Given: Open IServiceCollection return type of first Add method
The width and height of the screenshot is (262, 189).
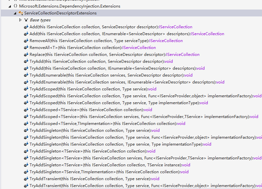Looking at the screenshot, I should tap(176, 27).
